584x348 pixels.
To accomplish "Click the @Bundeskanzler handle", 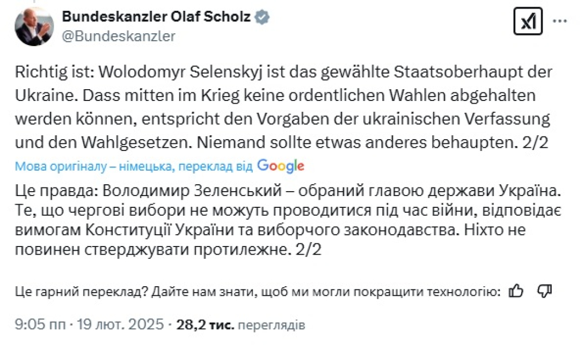I will (118, 36).
